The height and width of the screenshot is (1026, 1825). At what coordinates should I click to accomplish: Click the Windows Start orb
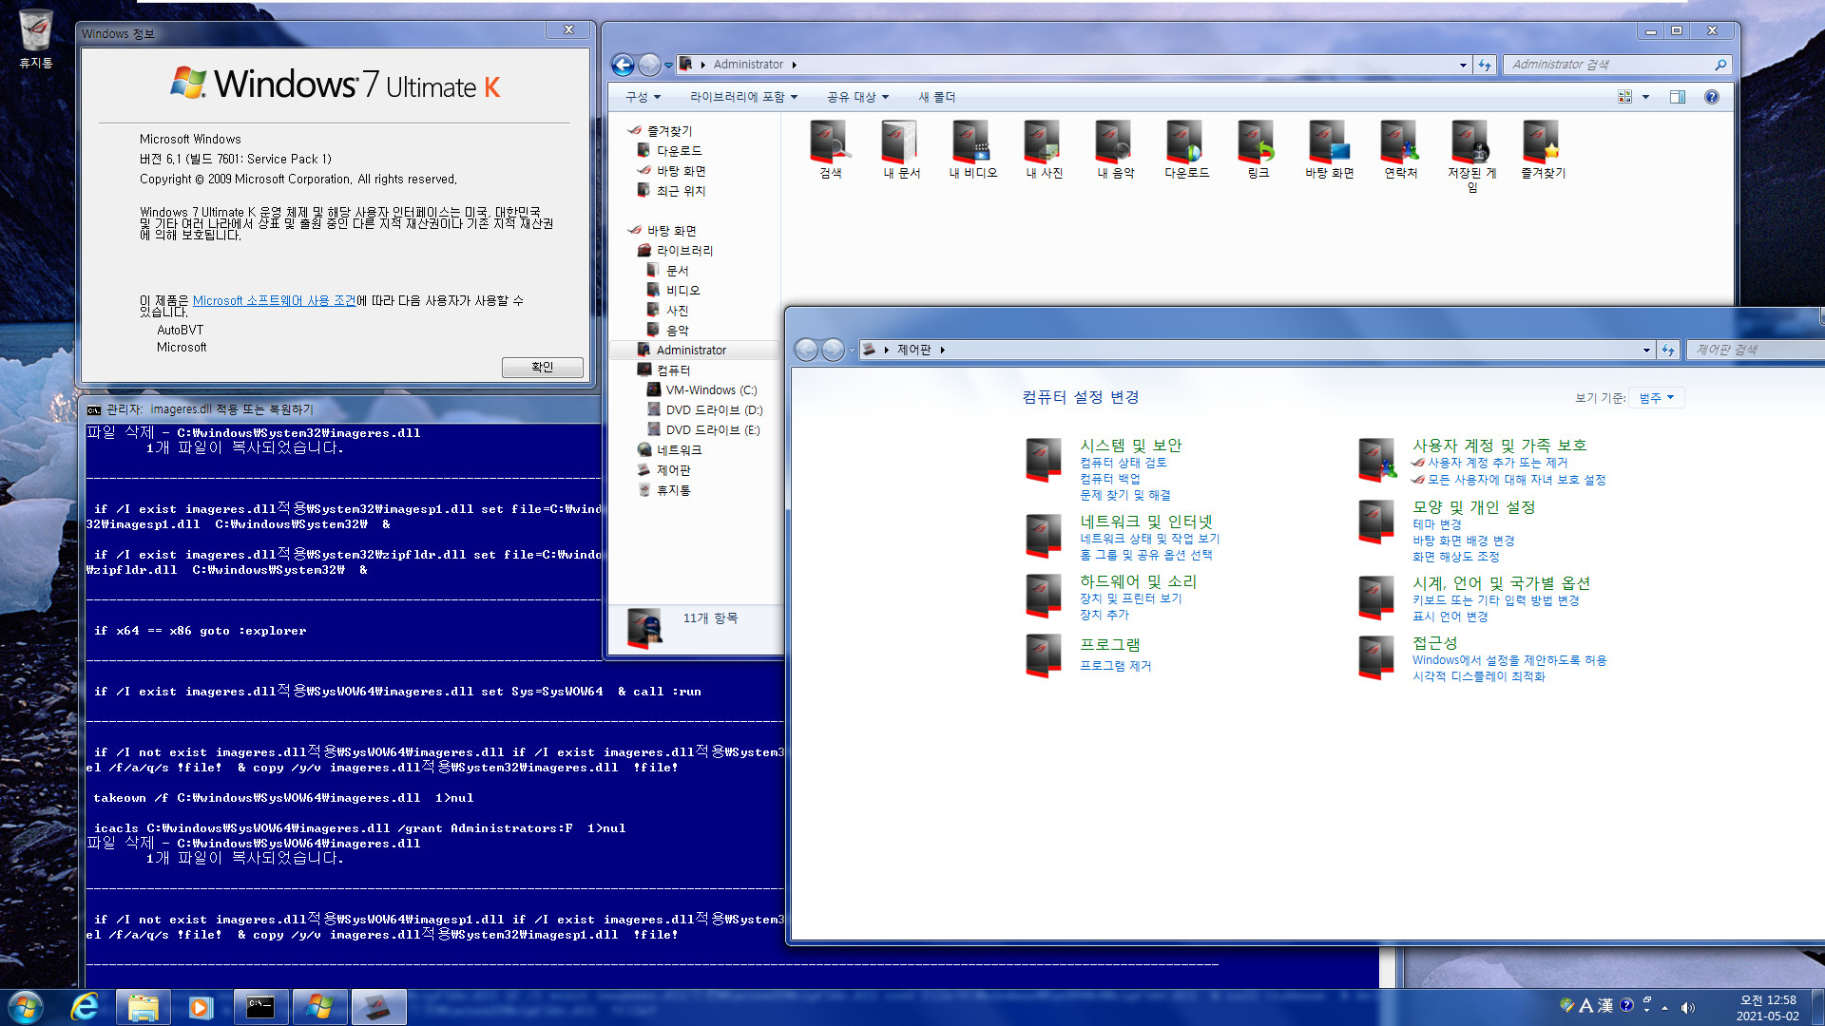coord(26,1007)
